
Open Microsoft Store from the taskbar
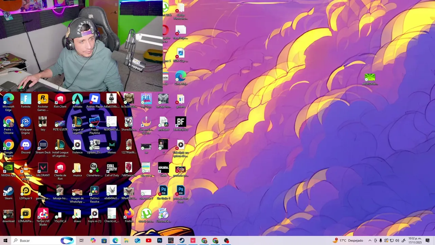click(x=104, y=241)
